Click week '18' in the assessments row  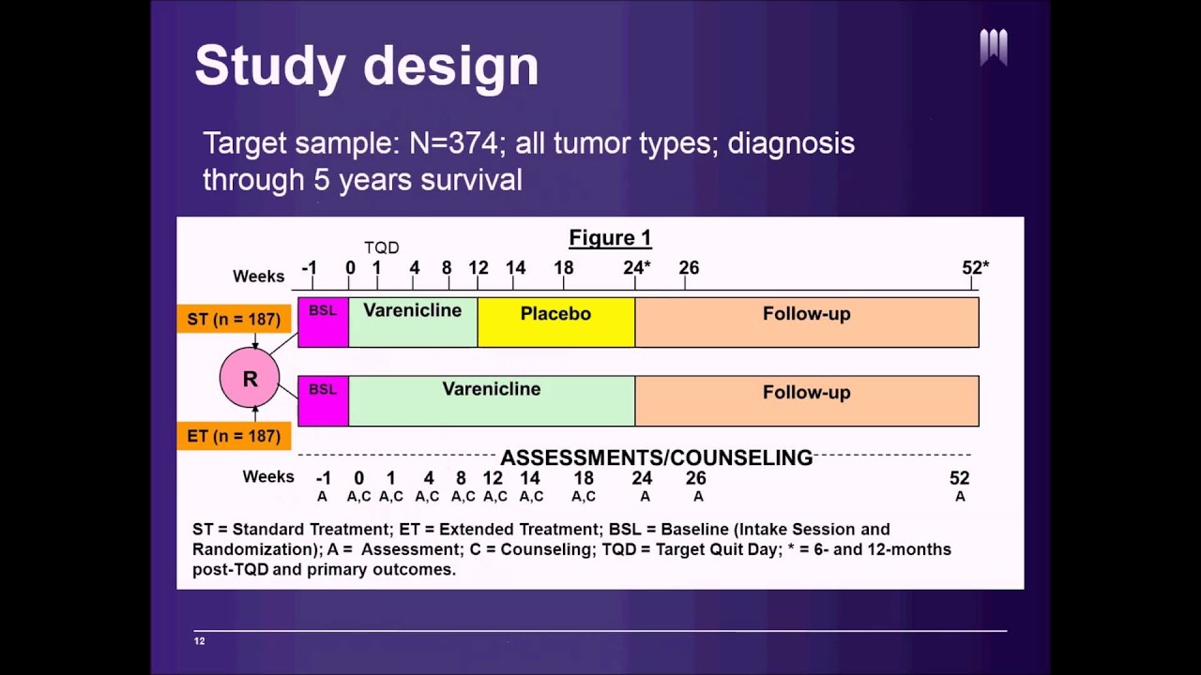click(x=584, y=478)
